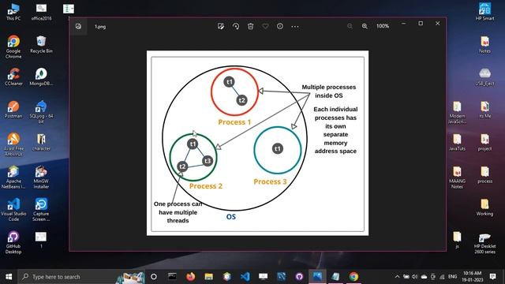Rotate the image using the rotate icon

(236, 26)
